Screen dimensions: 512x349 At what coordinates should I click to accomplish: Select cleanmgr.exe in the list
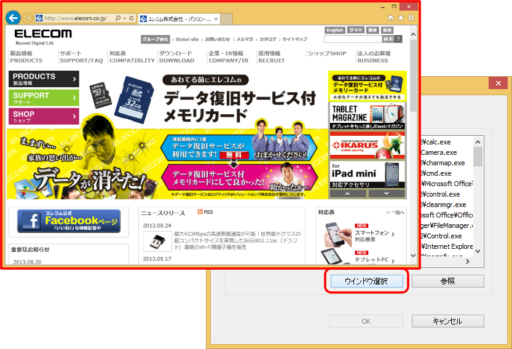click(x=444, y=205)
